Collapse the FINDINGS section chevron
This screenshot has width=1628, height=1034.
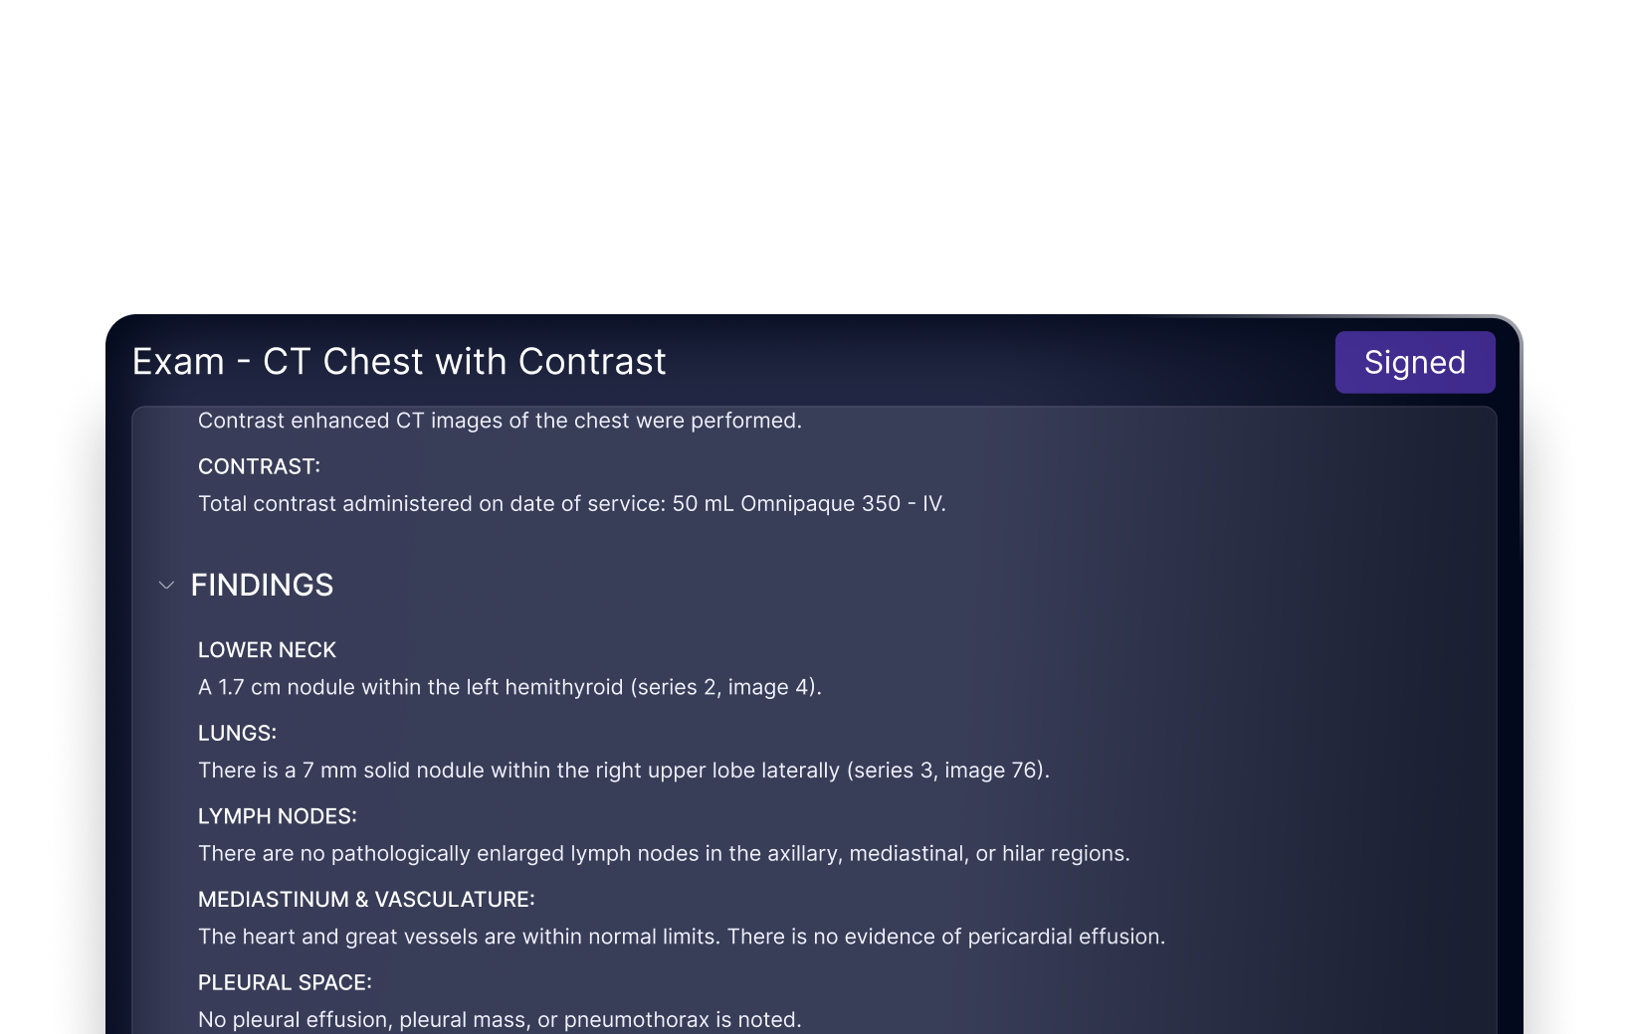coord(166,586)
